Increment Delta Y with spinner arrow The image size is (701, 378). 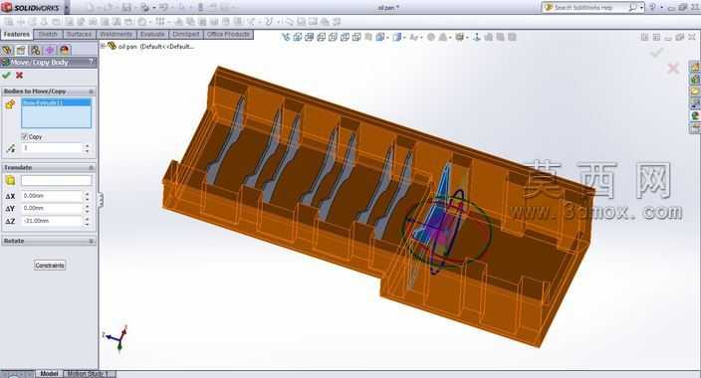click(88, 206)
